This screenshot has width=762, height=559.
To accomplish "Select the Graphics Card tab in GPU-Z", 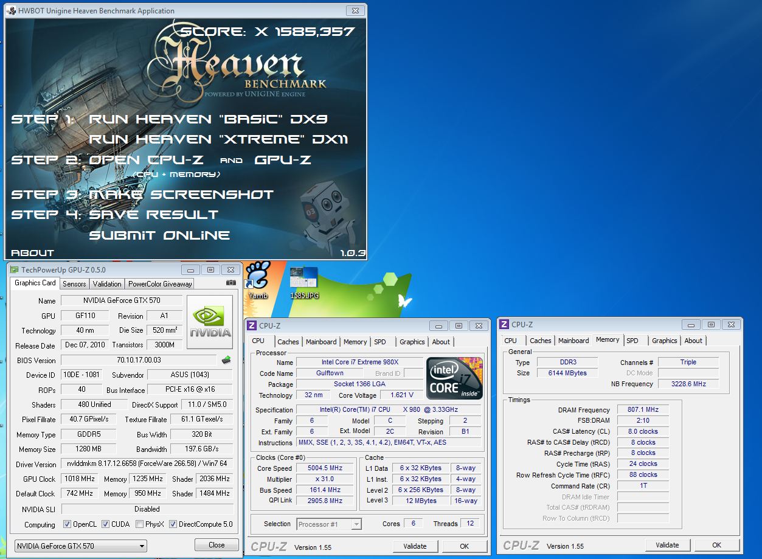I will coord(35,283).
